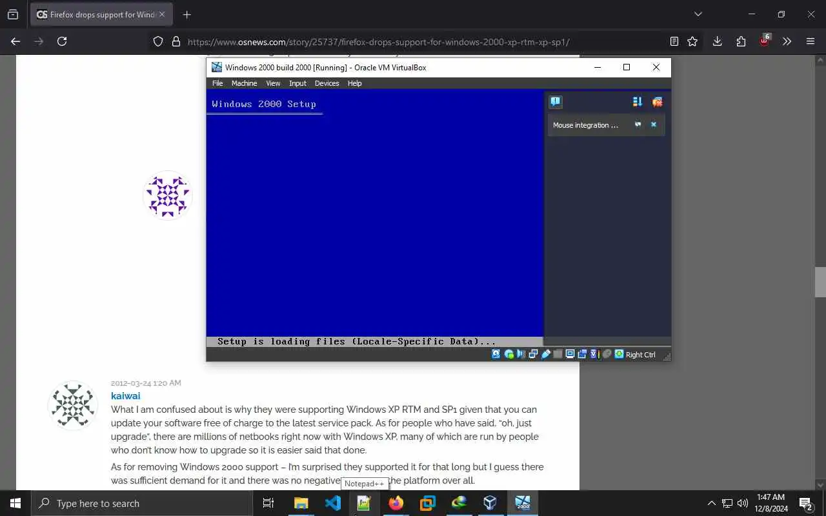The width and height of the screenshot is (826, 516).
Task: Open audio indicator in VirtualBox status bar
Action: coord(521,354)
